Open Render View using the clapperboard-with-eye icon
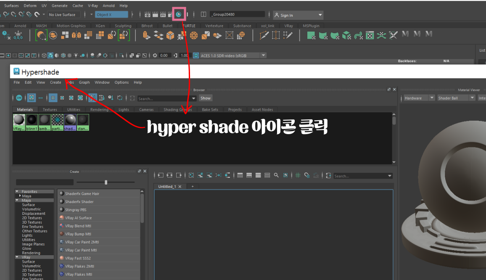The height and width of the screenshot is (280, 486). (148, 15)
